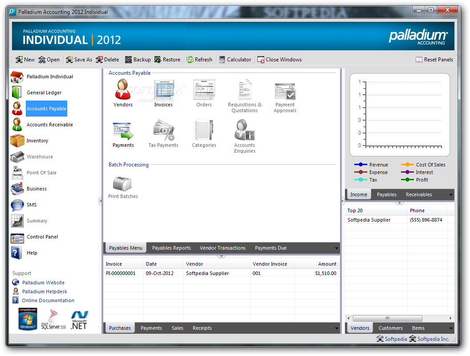Select the Purchases tab
This screenshot has width=470, height=356.
tap(120, 328)
